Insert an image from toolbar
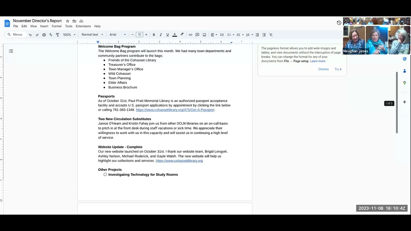The image size is (411, 231). [x=204, y=35]
